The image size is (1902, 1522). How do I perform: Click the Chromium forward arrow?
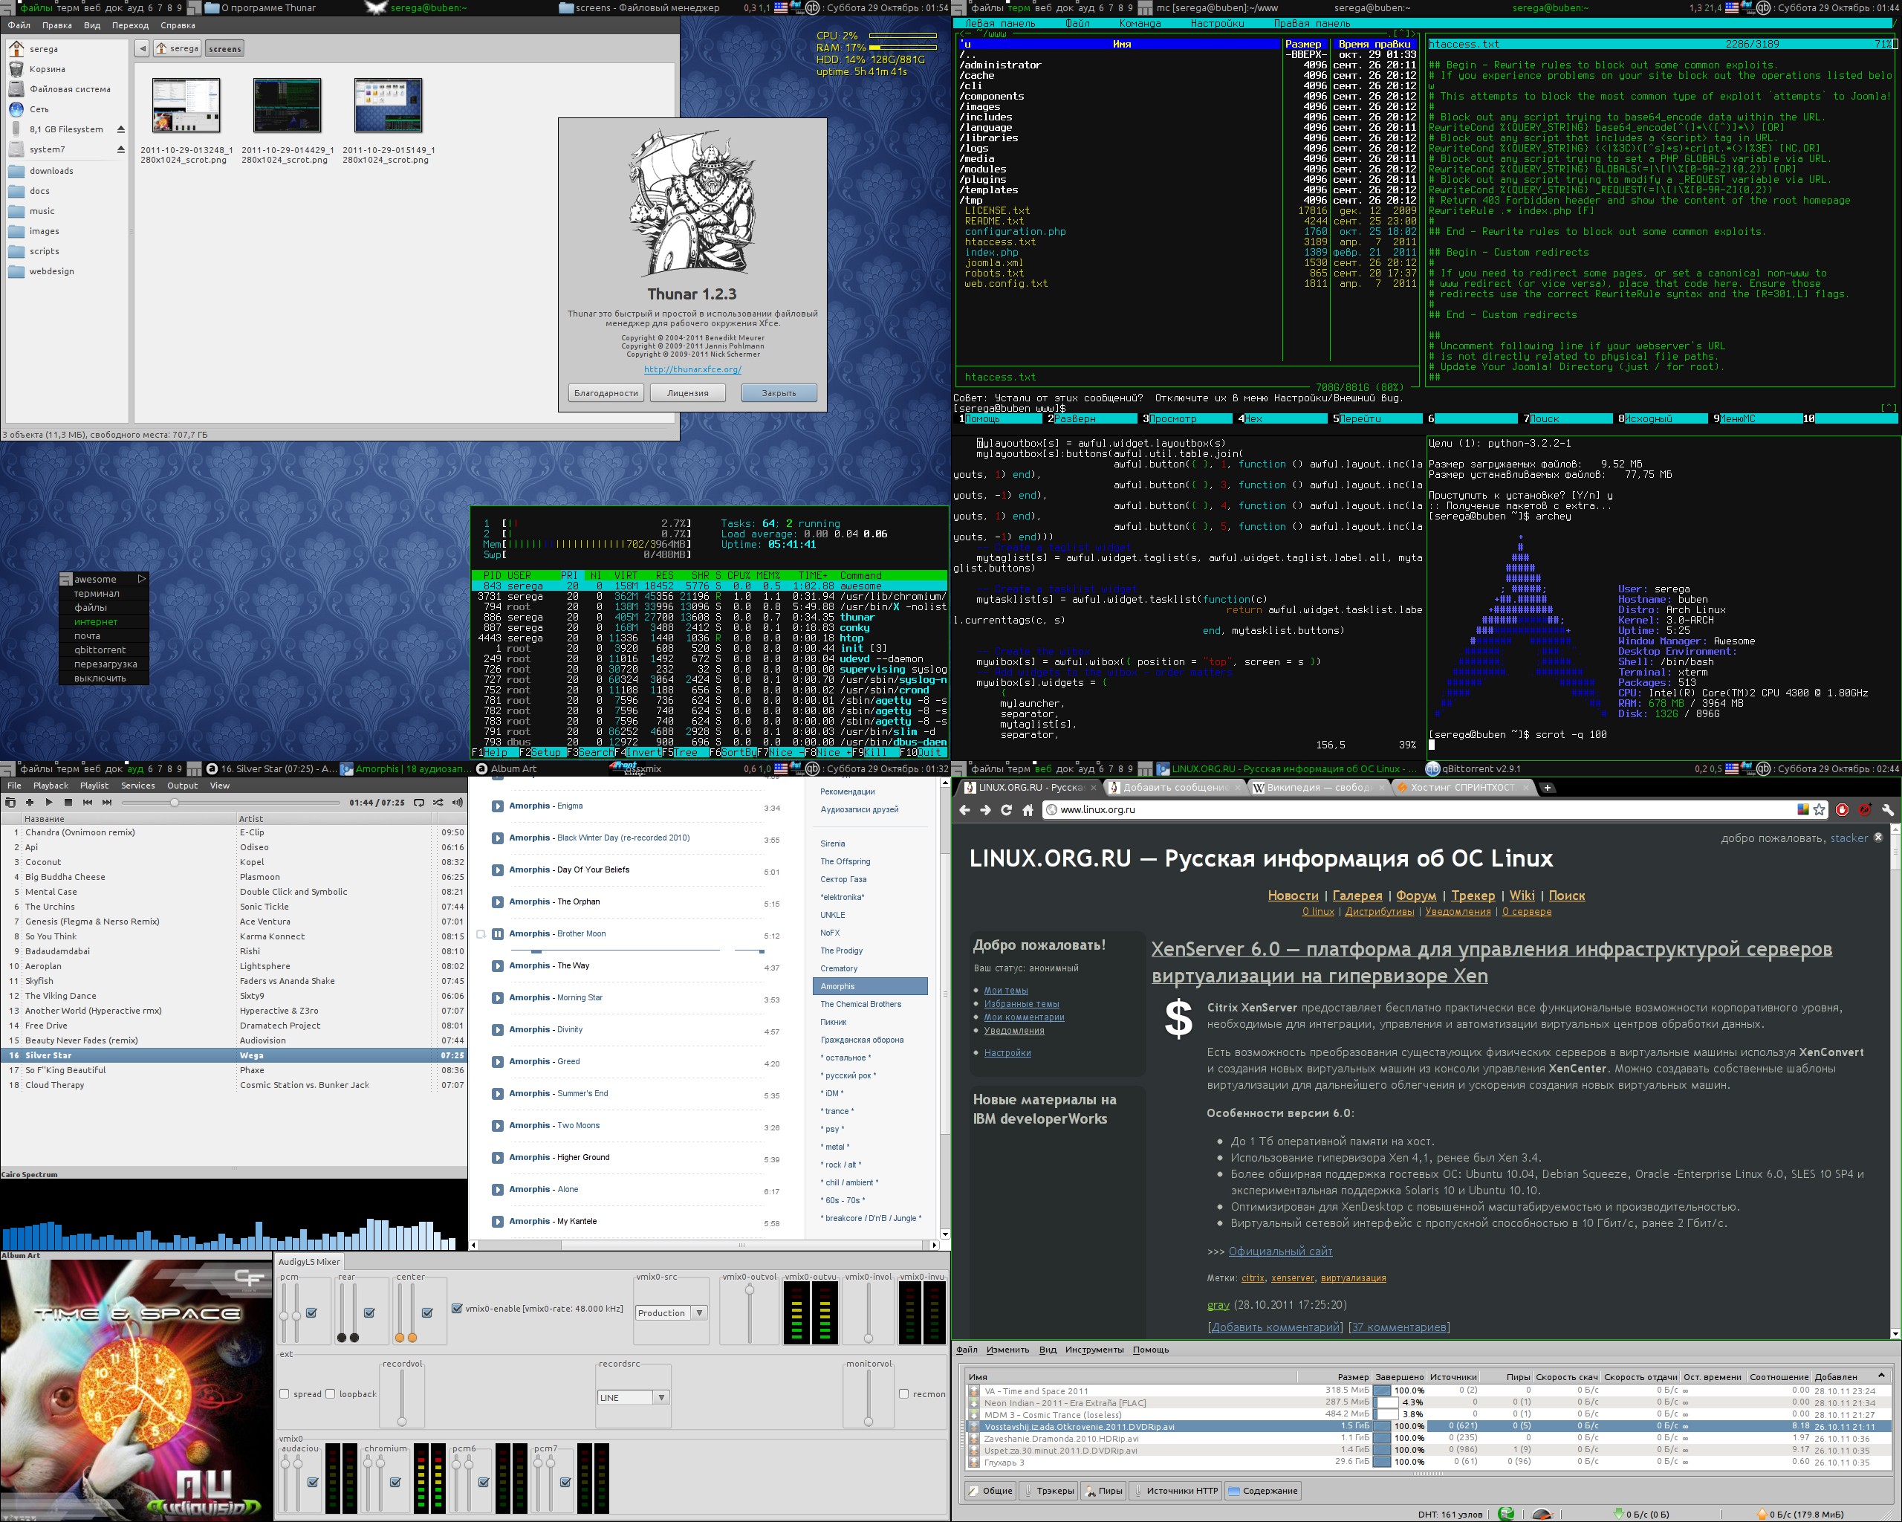coord(985,809)
